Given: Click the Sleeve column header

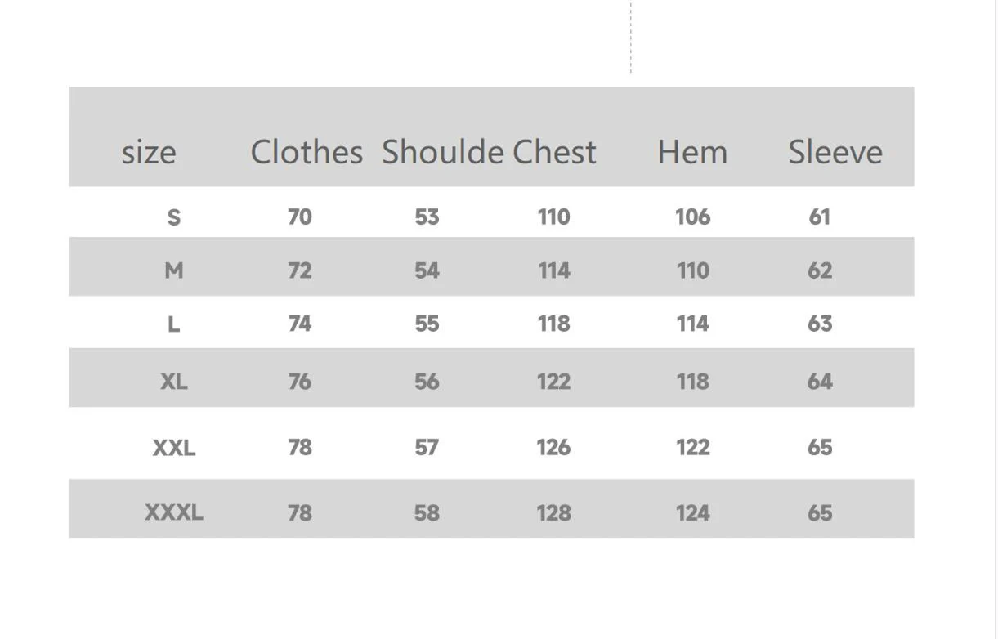Looking at the screenshot, I should 835,153.
